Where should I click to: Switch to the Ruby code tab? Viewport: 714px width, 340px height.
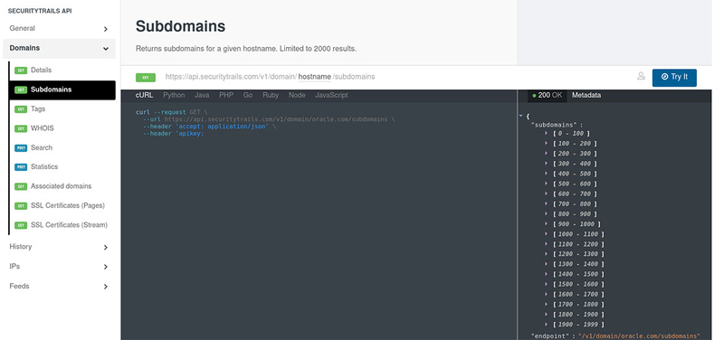tap(271, 95)
